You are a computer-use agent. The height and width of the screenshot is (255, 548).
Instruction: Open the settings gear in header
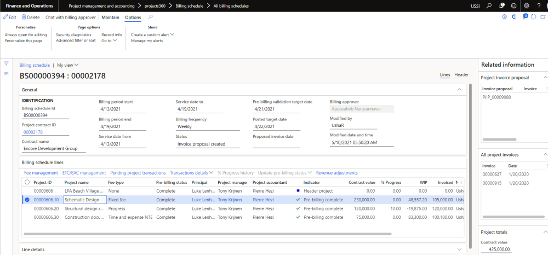526,5
